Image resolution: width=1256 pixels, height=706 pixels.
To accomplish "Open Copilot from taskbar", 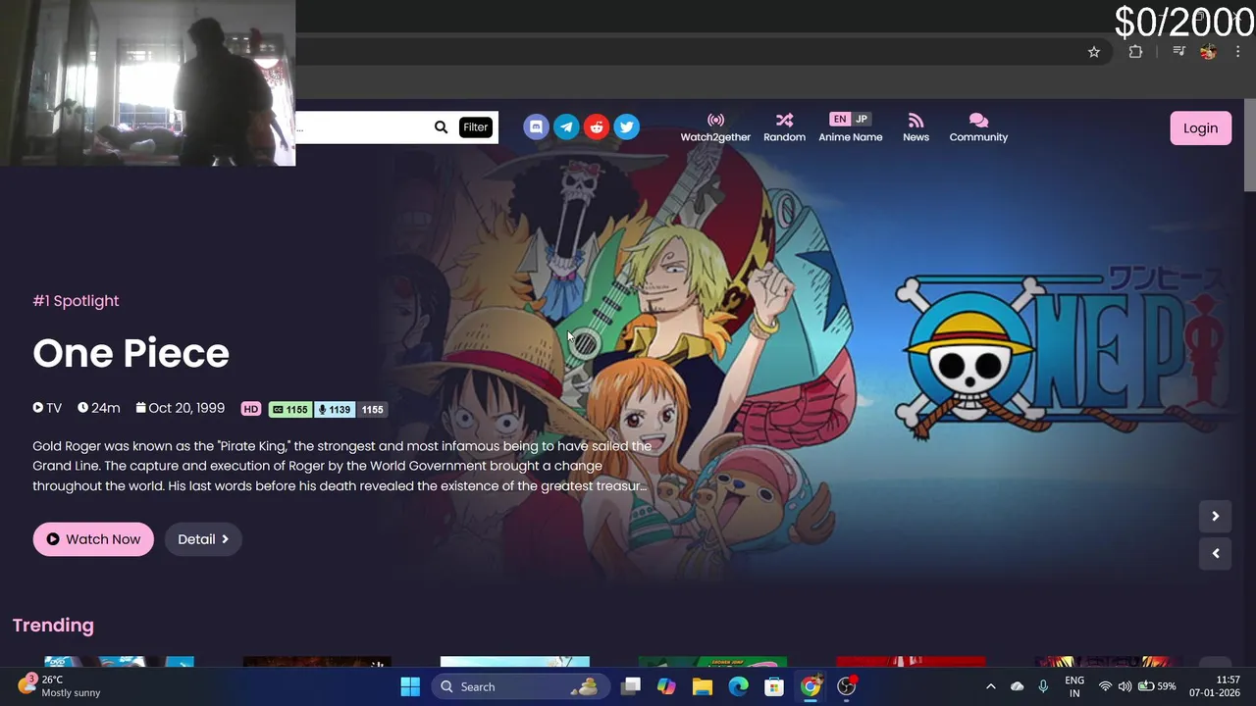I will (666, 686).
